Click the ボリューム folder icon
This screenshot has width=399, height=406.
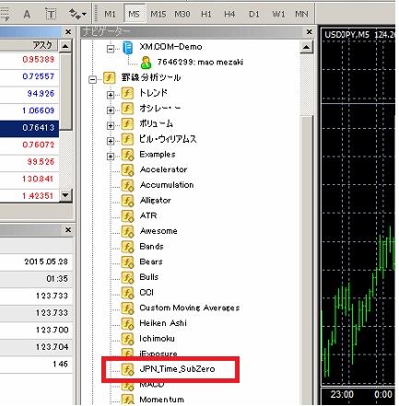(x=127, y=123)
